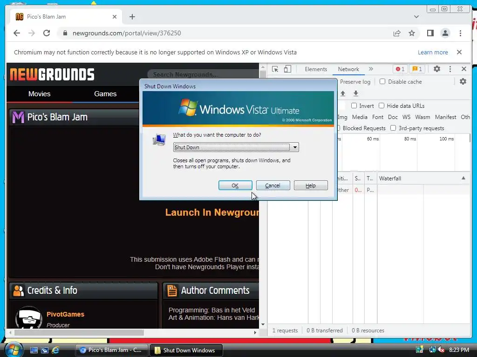This screenshot has height=357, width=477.
Task: Open the PivotGames producer link
Action: (65, 314)
